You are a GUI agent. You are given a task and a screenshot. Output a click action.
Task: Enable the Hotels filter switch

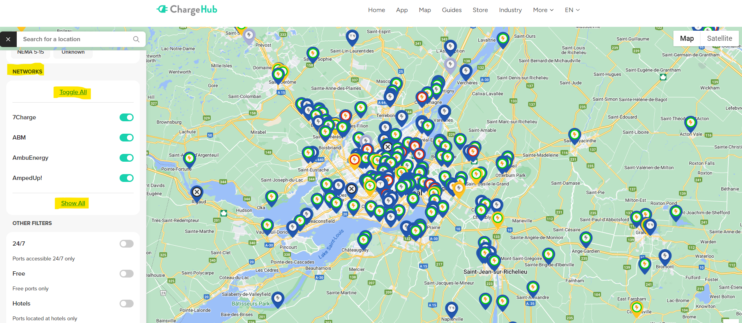(127, 304)
